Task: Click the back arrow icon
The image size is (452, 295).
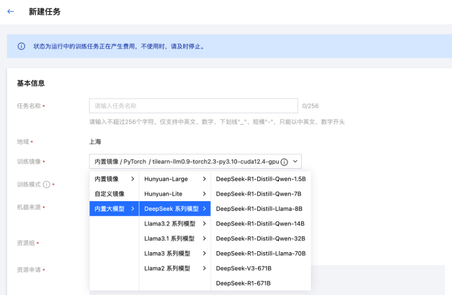Action: (10, 11)
